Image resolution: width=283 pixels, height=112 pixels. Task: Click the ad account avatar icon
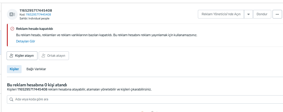click(12, 14)
